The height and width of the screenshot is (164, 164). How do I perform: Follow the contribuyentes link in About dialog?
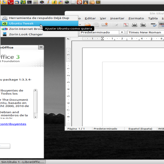tap(13, 124)
